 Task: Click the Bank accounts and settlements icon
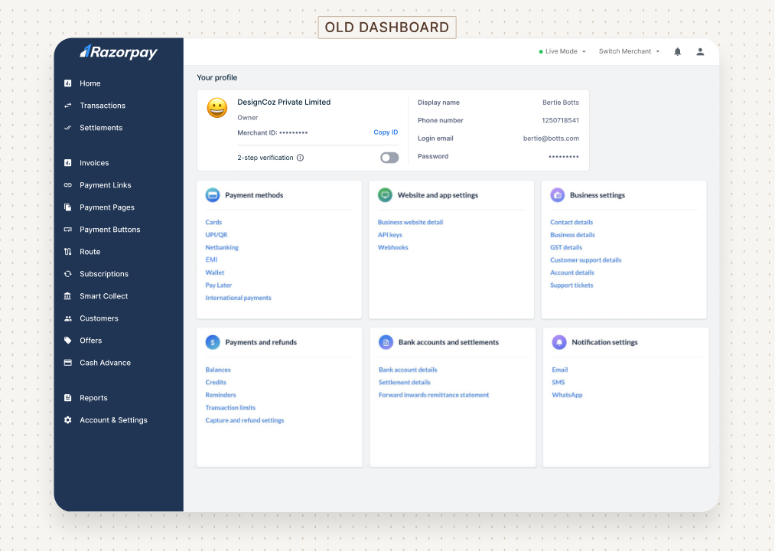[386, 342]
